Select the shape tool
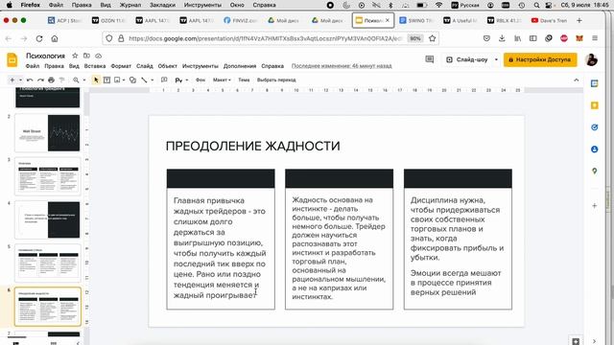This screenshot has height=345, width=614. pos(133,80)
